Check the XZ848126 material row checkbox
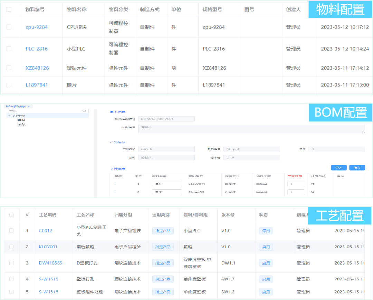The width and height of the screenshot is (373, 300). tap(9, 68)
